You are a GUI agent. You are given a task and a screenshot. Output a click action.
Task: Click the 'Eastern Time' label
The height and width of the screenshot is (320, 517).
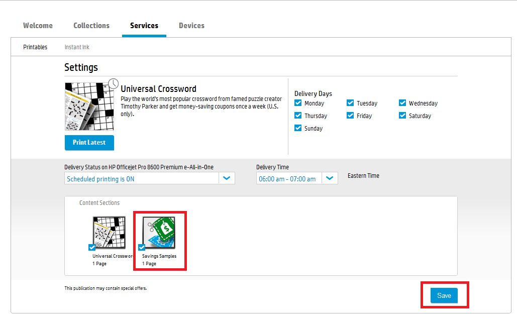point(363,176)
